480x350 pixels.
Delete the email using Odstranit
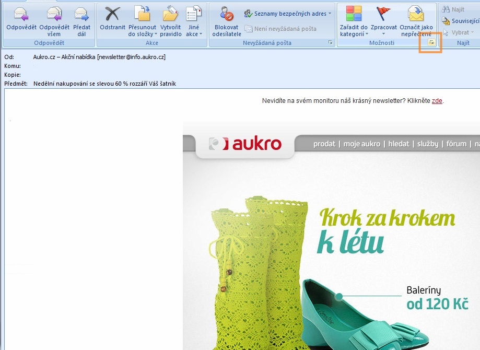point(112,20)
